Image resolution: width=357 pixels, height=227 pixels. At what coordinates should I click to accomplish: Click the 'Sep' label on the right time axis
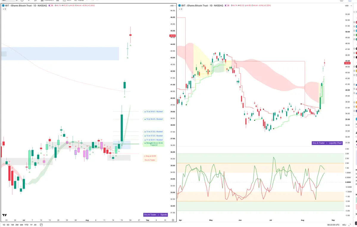click(x=333, y=220)
